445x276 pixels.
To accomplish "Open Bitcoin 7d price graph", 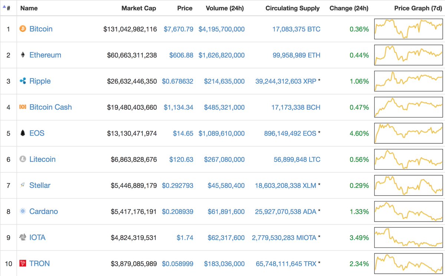I will (409, 29).
